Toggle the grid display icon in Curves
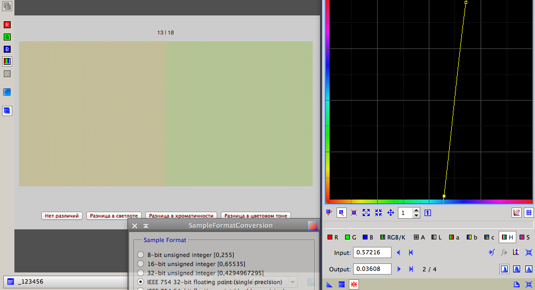This screenshot has height=290, width=535. pyautogui.click(x=529, y=213)
